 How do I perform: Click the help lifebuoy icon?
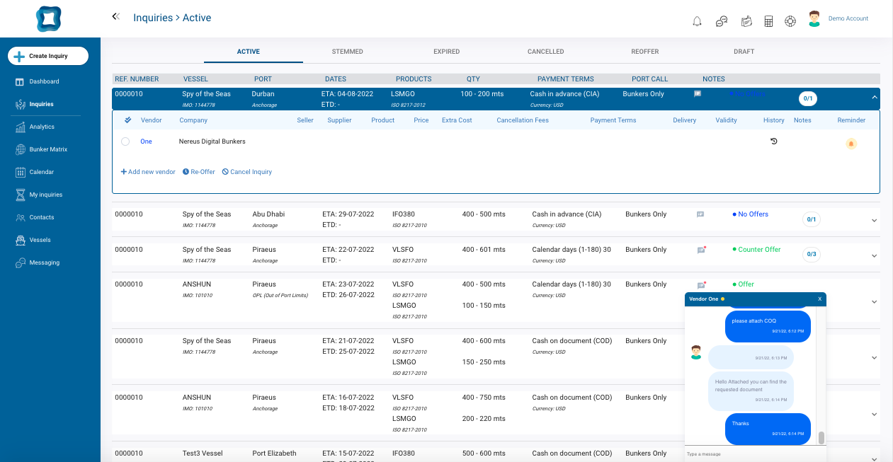click(790, 21)
